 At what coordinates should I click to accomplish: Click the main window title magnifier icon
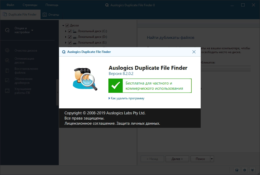click(x=107, y=5)
